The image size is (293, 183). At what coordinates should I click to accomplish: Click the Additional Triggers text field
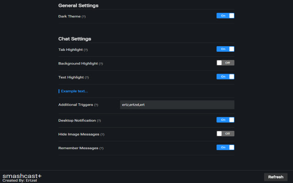pyautogui.click(x=177, y=105)
